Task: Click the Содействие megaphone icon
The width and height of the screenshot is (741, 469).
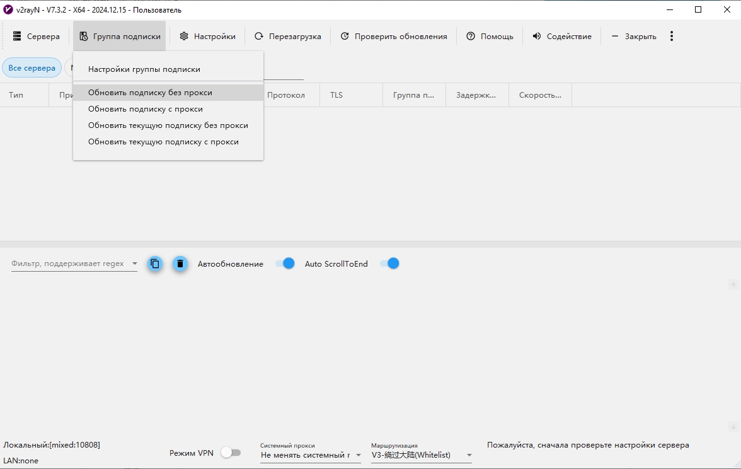Action: coord(537,37)
